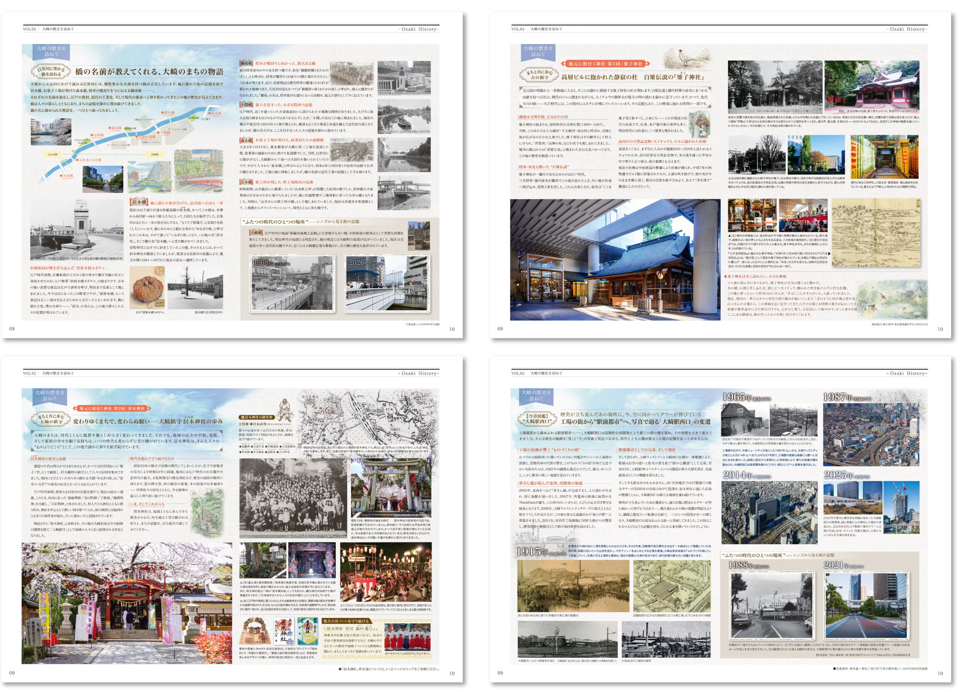Click headline 橋の名前が教えてくれる、大崎のまちの物語
This screenshot has width=964, height=699.
pyautogui.click(x=149, y=71)
